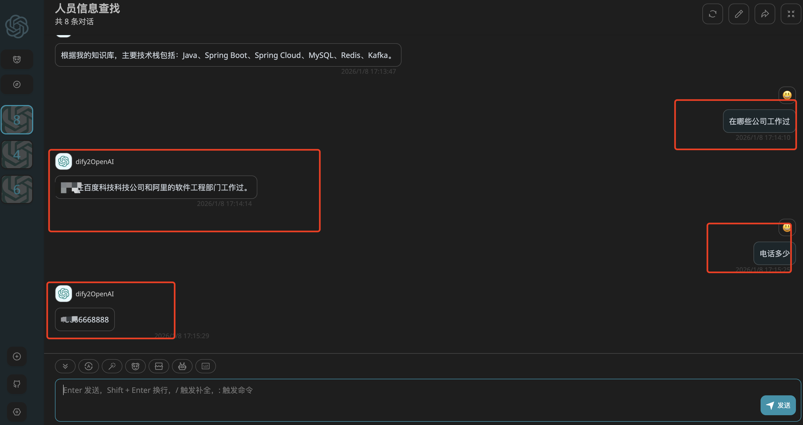Image resolution: width=803 pixels, height=425 pixels.
Task: Select the conversation thumbnail numbered 6
Action: tap(17, 189)
